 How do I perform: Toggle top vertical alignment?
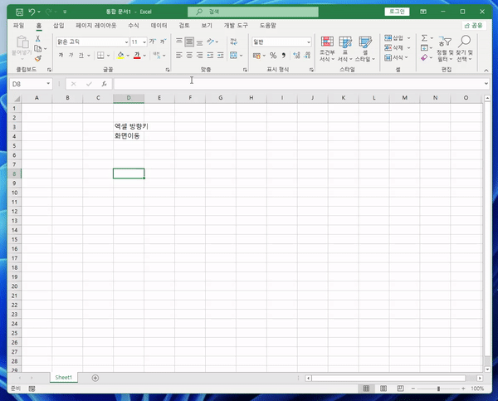pos(179,42)
